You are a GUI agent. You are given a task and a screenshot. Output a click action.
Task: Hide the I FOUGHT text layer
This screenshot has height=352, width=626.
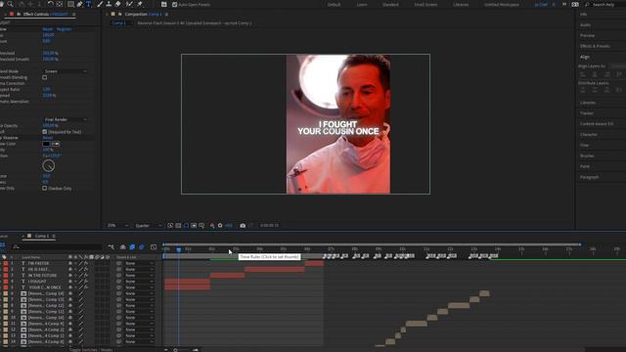tap(70, 282)
